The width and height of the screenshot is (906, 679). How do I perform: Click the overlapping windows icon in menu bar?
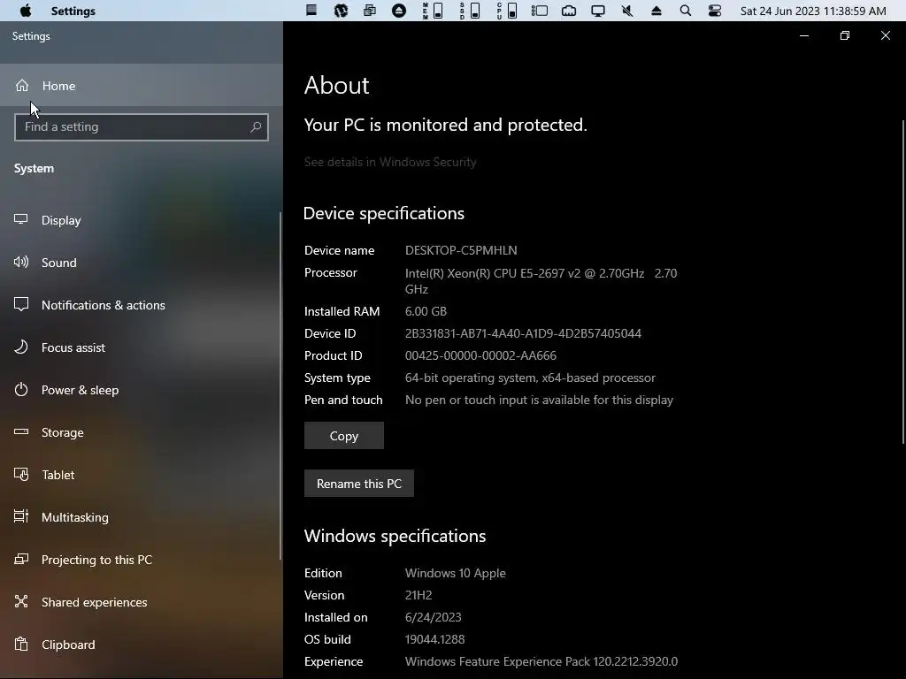370,11
